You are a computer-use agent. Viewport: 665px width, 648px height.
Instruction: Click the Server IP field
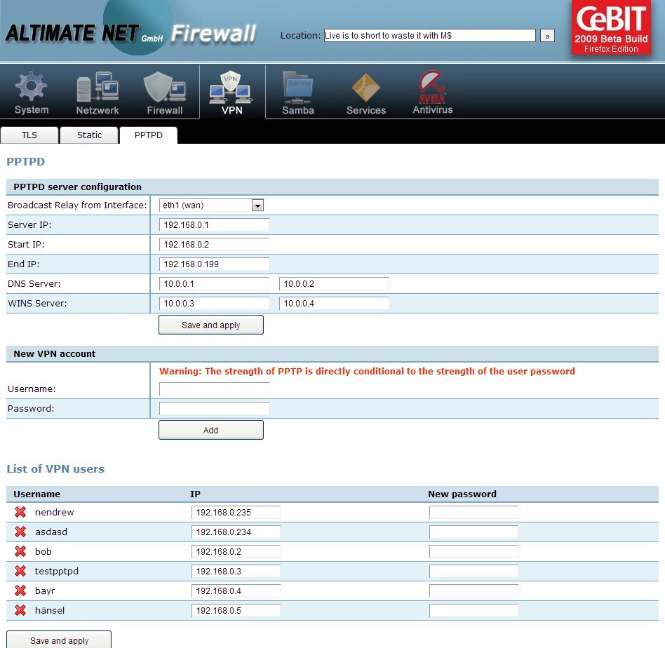(x=214, y=224)
